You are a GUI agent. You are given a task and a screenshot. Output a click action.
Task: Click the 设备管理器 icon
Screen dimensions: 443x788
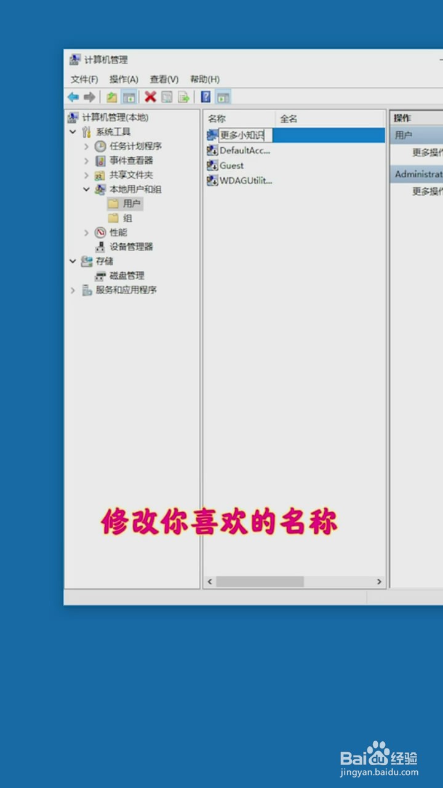tap(100, 247)
